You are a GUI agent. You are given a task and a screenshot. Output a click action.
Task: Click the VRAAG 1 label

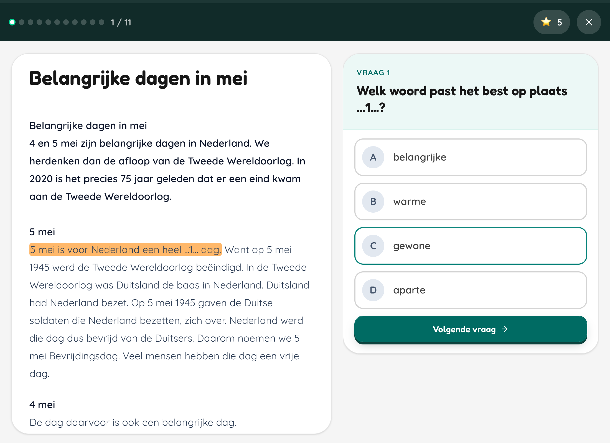click(x=373, y=73)
